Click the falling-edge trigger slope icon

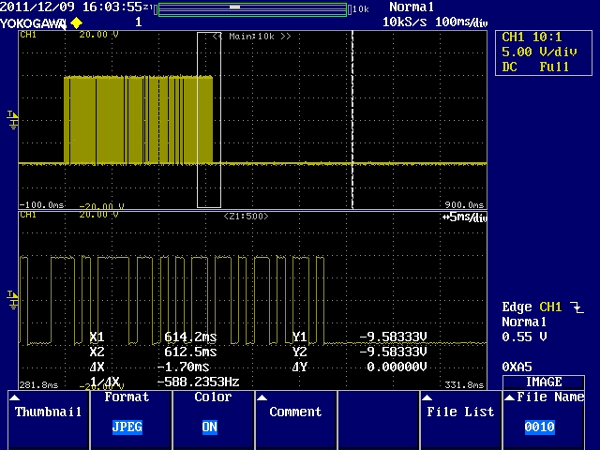coord(577,307)
